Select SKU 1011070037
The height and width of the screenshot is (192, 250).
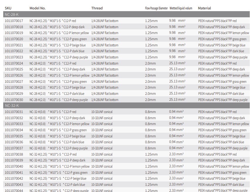(14, 148)
